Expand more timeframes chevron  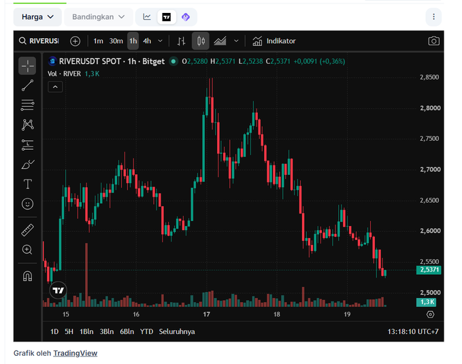point(161,41)
